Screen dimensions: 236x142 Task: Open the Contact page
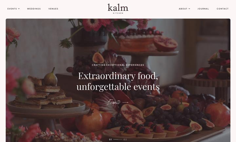(223, 9)
